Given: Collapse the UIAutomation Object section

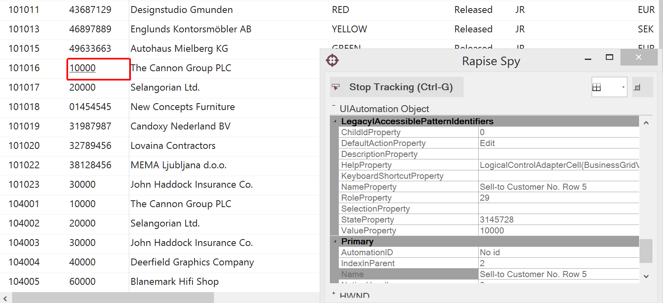Looking at the screenshot, I should click(334, 106).
